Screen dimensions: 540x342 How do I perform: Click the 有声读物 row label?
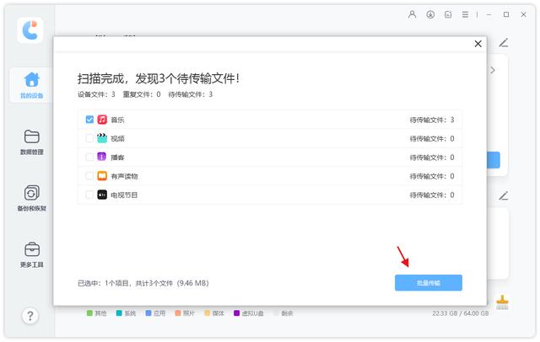[124, 176]
